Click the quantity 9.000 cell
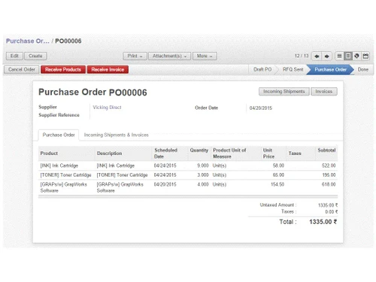Image resolution: width=376 pixels, height=282 pixels. click(203, 165)
